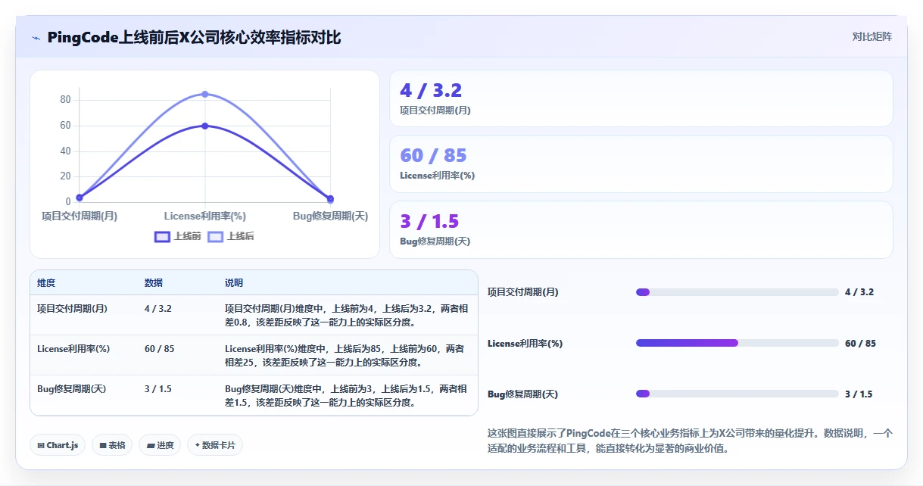The width and height of the screenshot is (923, 486).
Task: Click the 进度 tag pill
Action: pos(161,445)
